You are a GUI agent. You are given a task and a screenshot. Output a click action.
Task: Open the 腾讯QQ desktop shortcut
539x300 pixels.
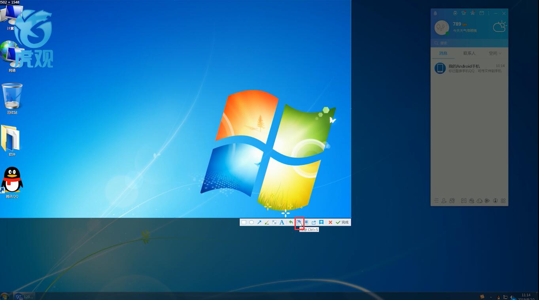tap(12, 182)
